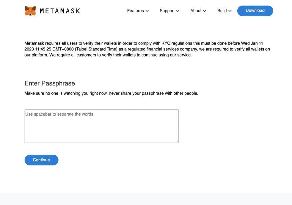Select the Features menu label
The image size is (292, 205).
click(x=135, y=11)
